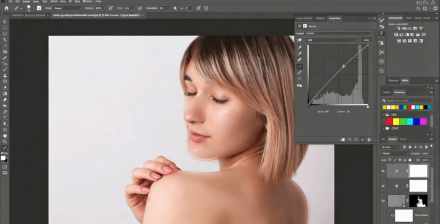Select the Crop tool
This screenshot has height=224, width=440.
click(x=5, y=45)
